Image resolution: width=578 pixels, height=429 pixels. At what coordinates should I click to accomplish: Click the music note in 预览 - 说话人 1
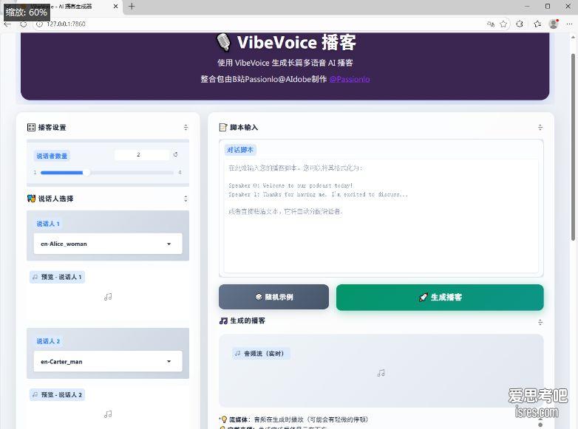click(108, 297)
